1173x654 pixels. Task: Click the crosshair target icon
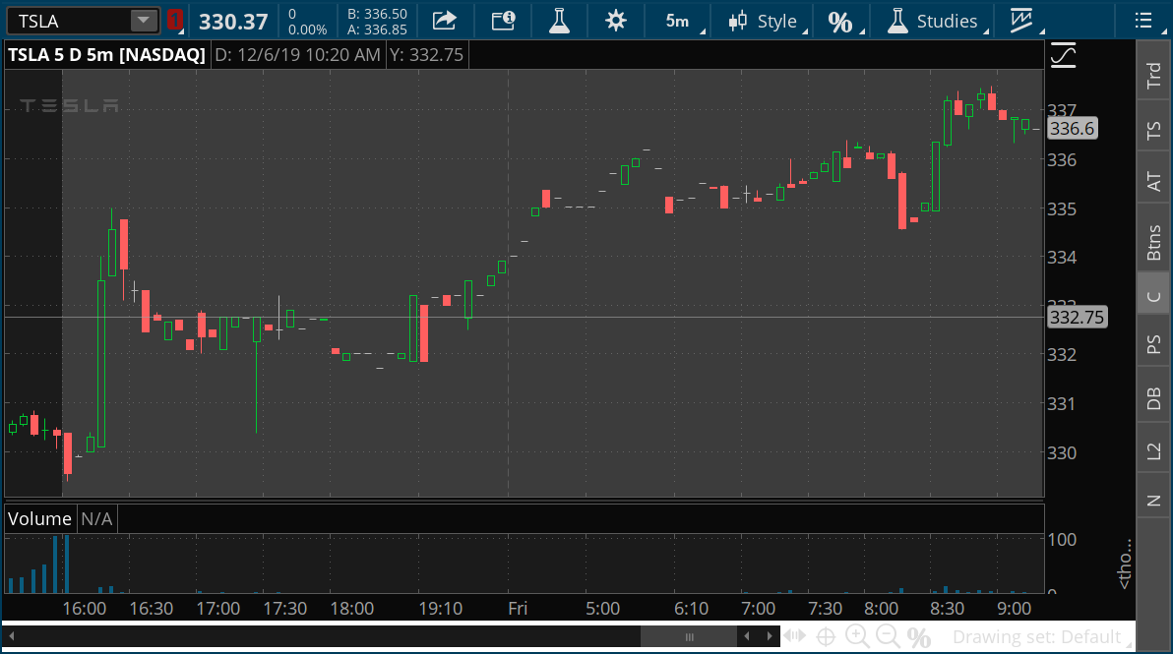826,637
